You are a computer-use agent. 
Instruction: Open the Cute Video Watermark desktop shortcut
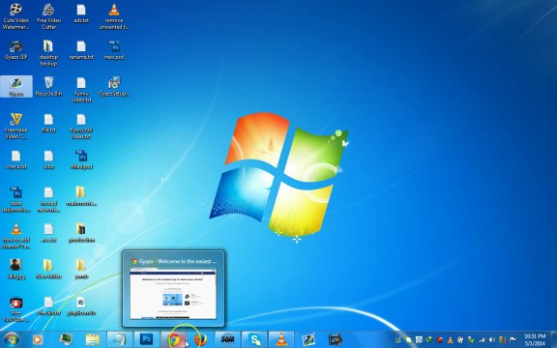16,16
